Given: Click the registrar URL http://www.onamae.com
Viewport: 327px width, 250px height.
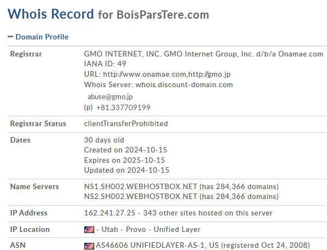Looking at the screenshot, I should (145, 75).
